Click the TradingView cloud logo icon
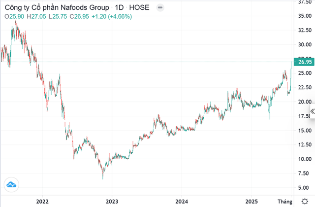The height and width of the screenshot is (207, 315). point(11,185)
